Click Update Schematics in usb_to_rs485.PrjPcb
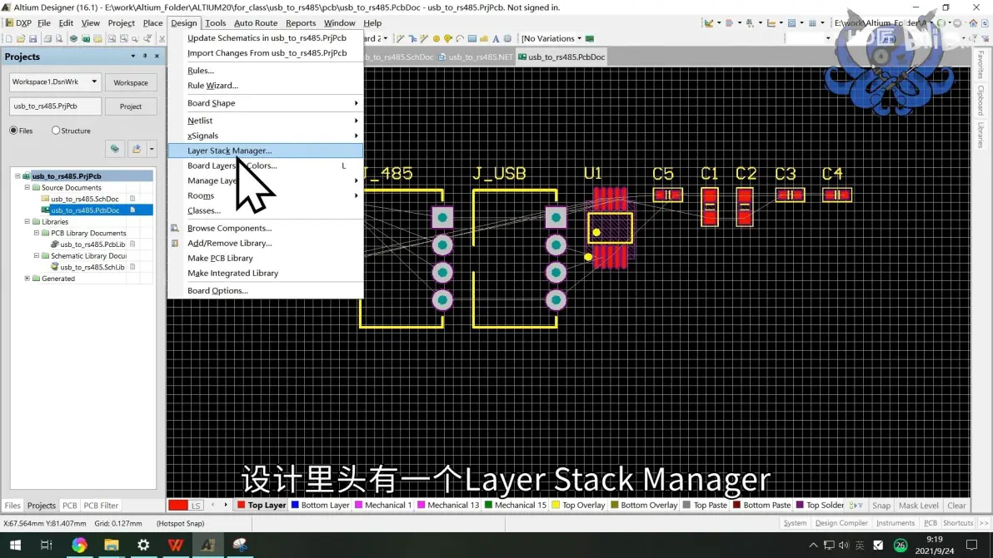Viewport: 993px width, 558px height. [x=266, y=38]
